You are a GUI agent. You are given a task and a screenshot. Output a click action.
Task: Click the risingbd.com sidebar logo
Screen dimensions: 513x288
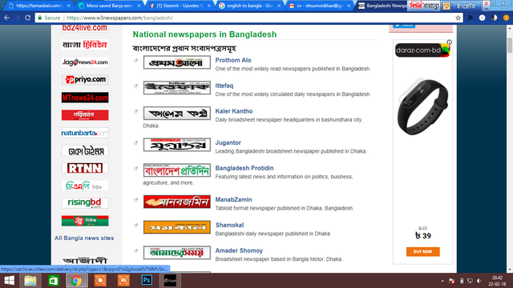point(85,203)
